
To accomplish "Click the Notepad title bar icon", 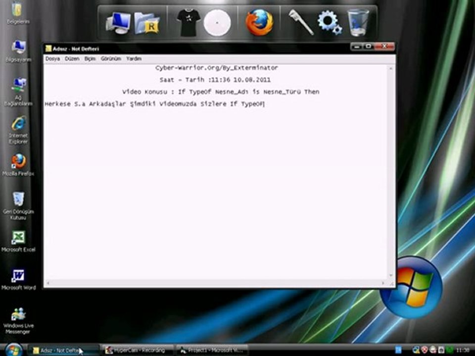I will (x=48, y=48).
